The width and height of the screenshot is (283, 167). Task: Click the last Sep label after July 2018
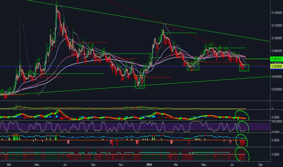(x=260, y=165)
